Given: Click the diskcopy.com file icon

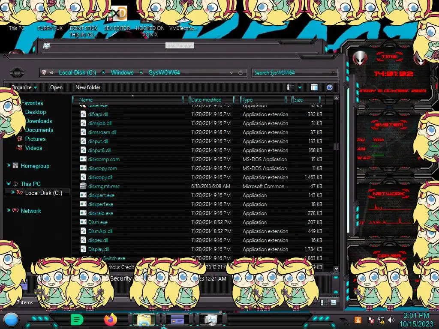Looking at the screenshot, I should pos(83,168).
